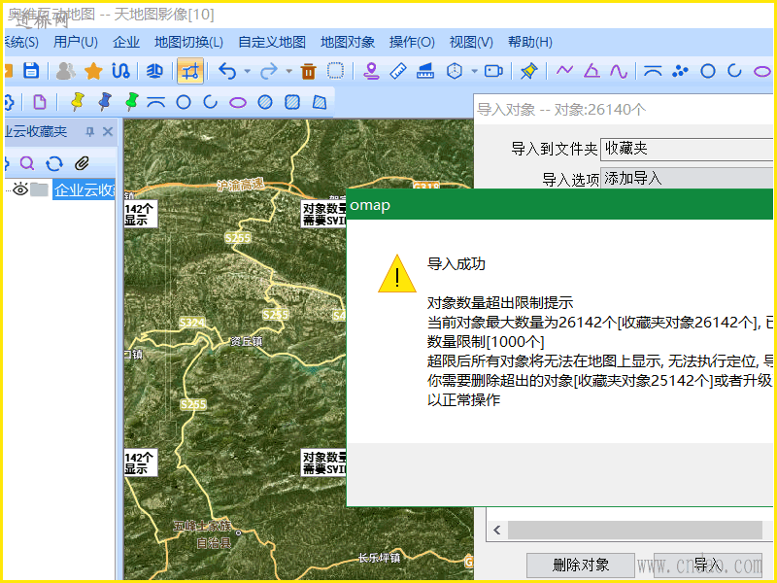Click the redo arrow icon
Screen dimensions: 777x583
269,71
